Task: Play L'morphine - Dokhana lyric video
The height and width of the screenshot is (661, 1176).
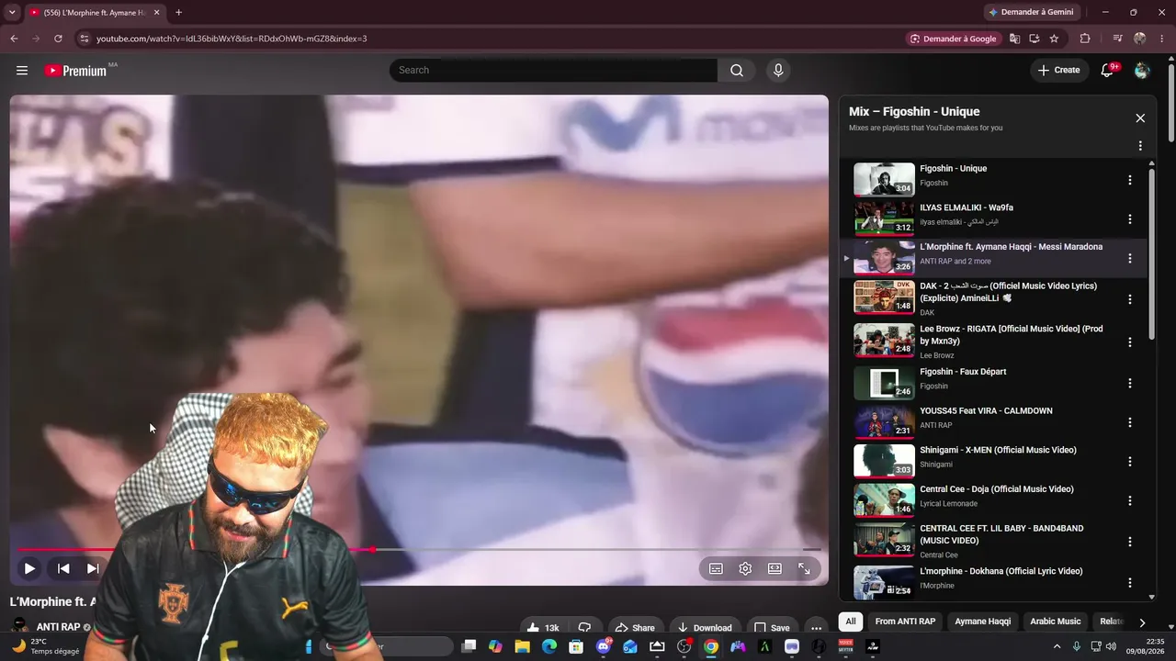Action: click(884, 582)
